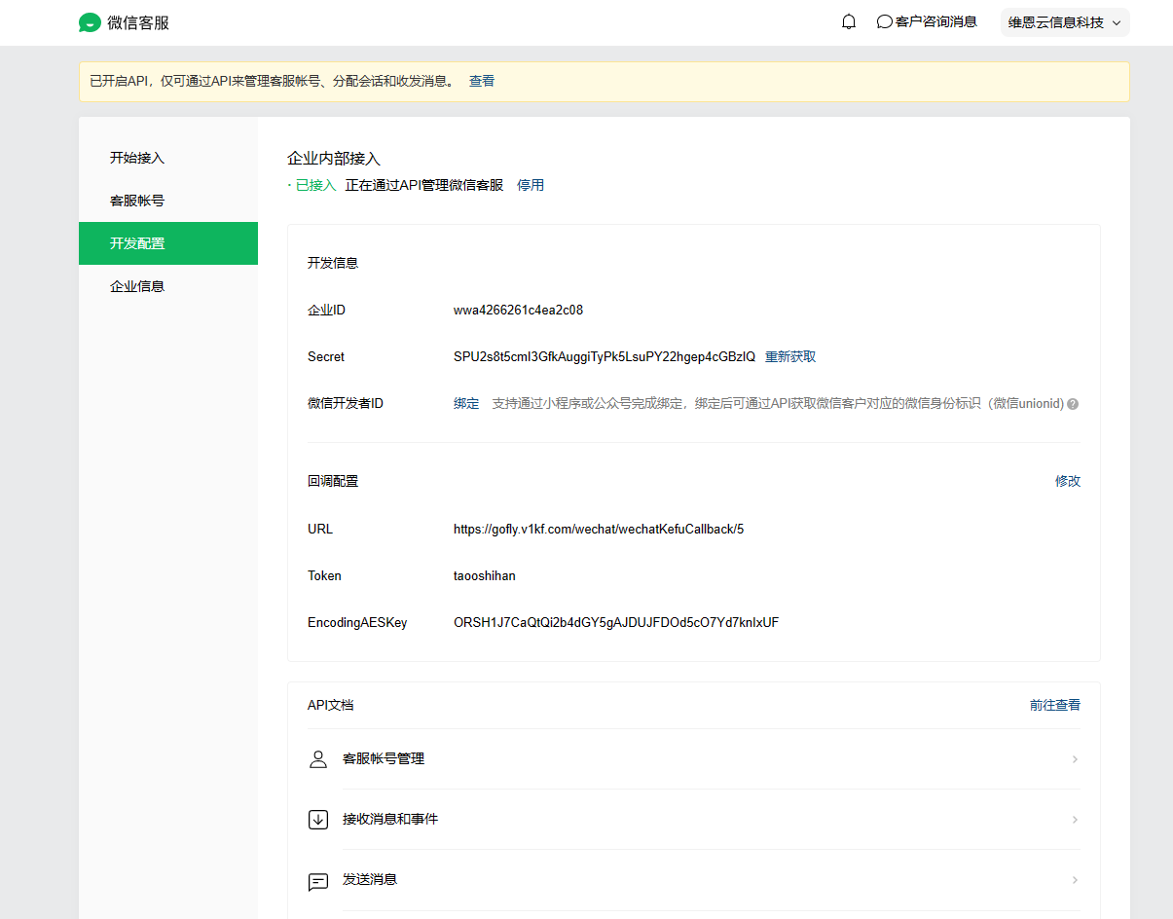This screenshot has height=919, width=1173.
Task: Click the EncodingAESKey field label
Action: tap(357, 622)
